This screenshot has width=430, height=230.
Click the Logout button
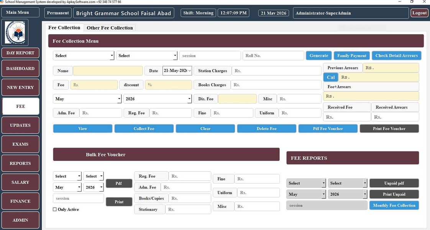click(x=419, y=13)
